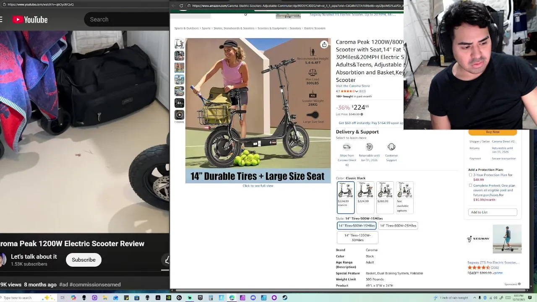Switch to Microsoft Edge on taskbar
Viewport: 537px width, 302px height.
pos(232,298)
